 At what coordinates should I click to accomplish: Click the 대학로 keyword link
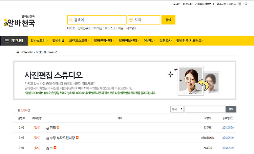(x=71, y=28)
